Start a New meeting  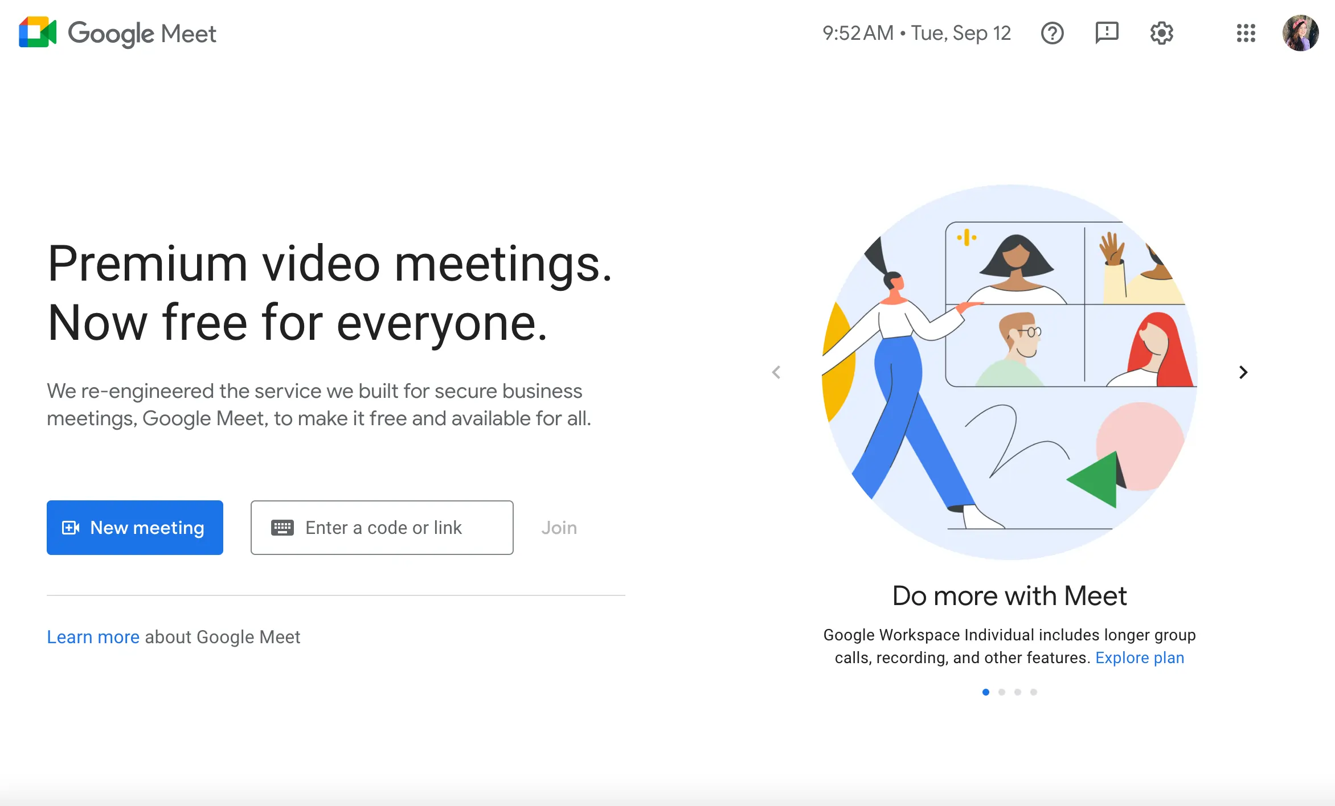(x=135, y=528)
